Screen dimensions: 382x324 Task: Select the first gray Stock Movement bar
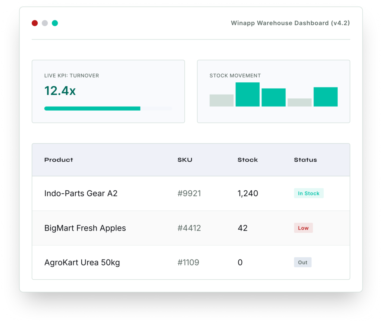(222, 101)
